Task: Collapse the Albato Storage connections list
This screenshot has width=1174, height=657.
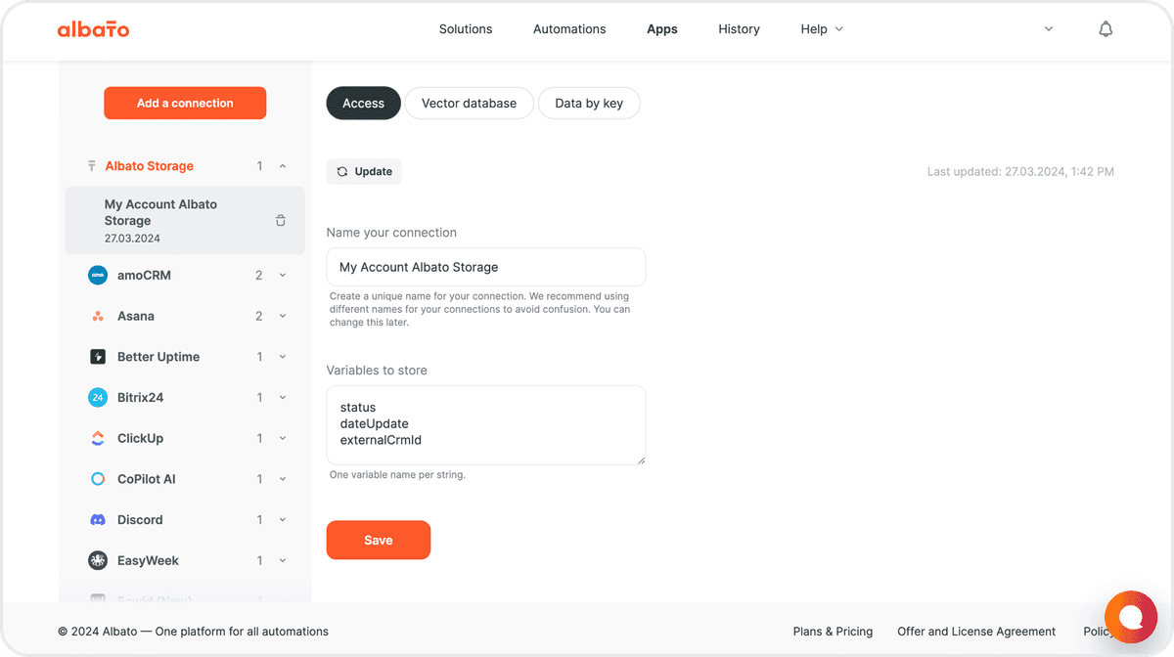Action: pos(283,166)
